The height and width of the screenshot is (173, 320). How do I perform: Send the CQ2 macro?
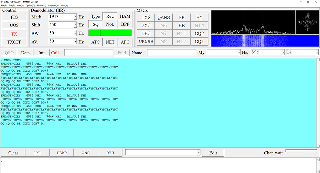pyautogui.click(x=199, y=33)
